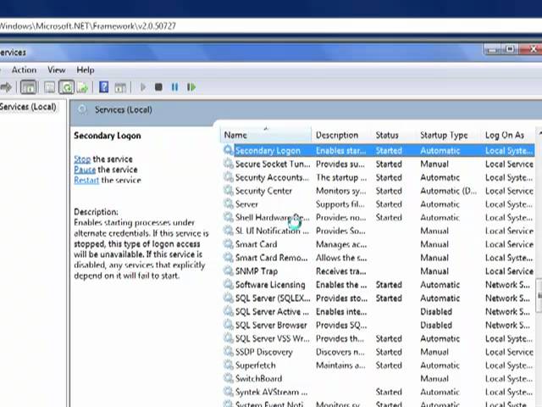The image size is (542, 407).
Task: Click 'Receives tra...' description of SNMP Trap
Action: pos(340,271)
